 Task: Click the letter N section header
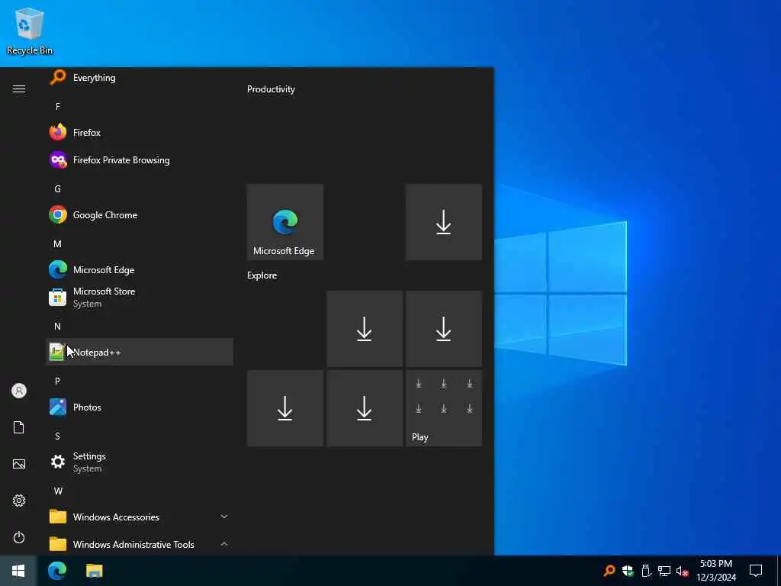[58, 326]
